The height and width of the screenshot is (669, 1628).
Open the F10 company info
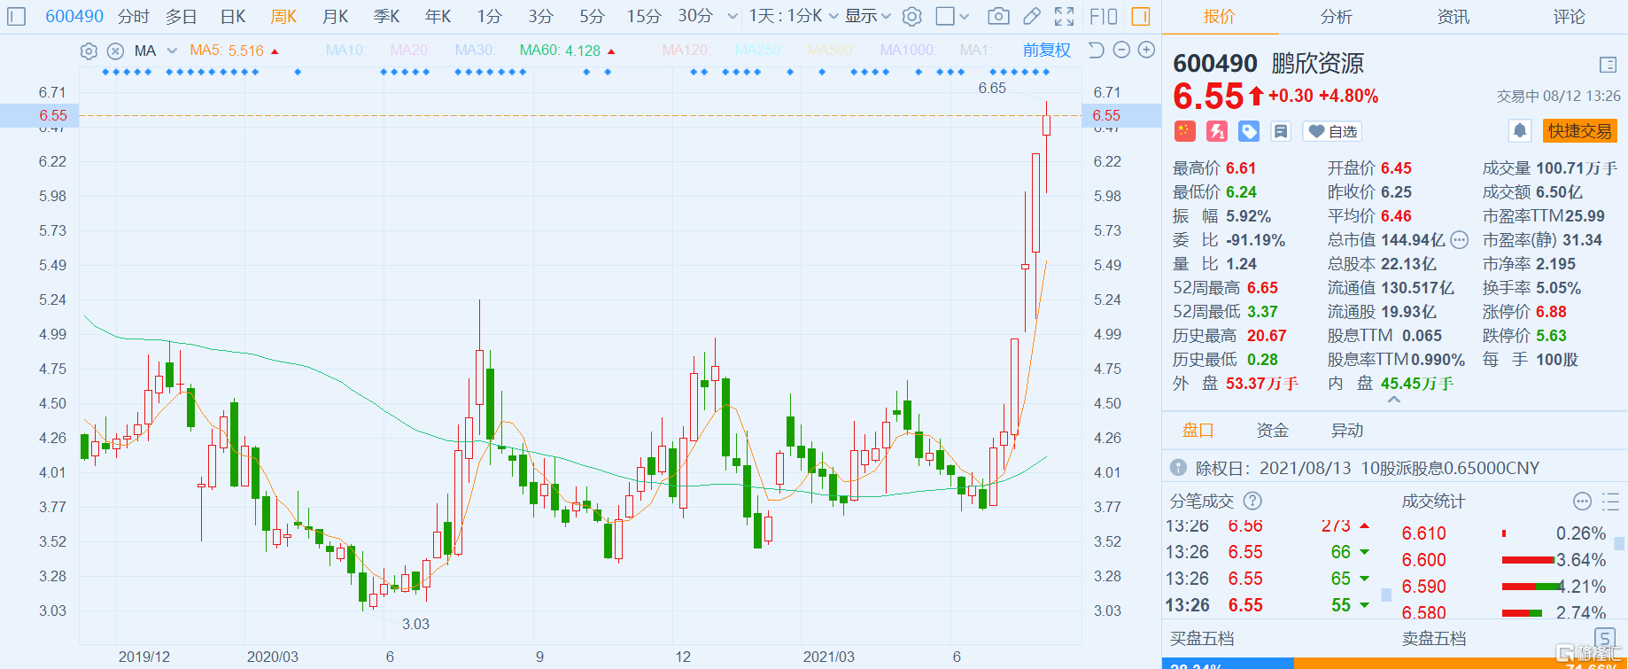[x=1104, y=16]
